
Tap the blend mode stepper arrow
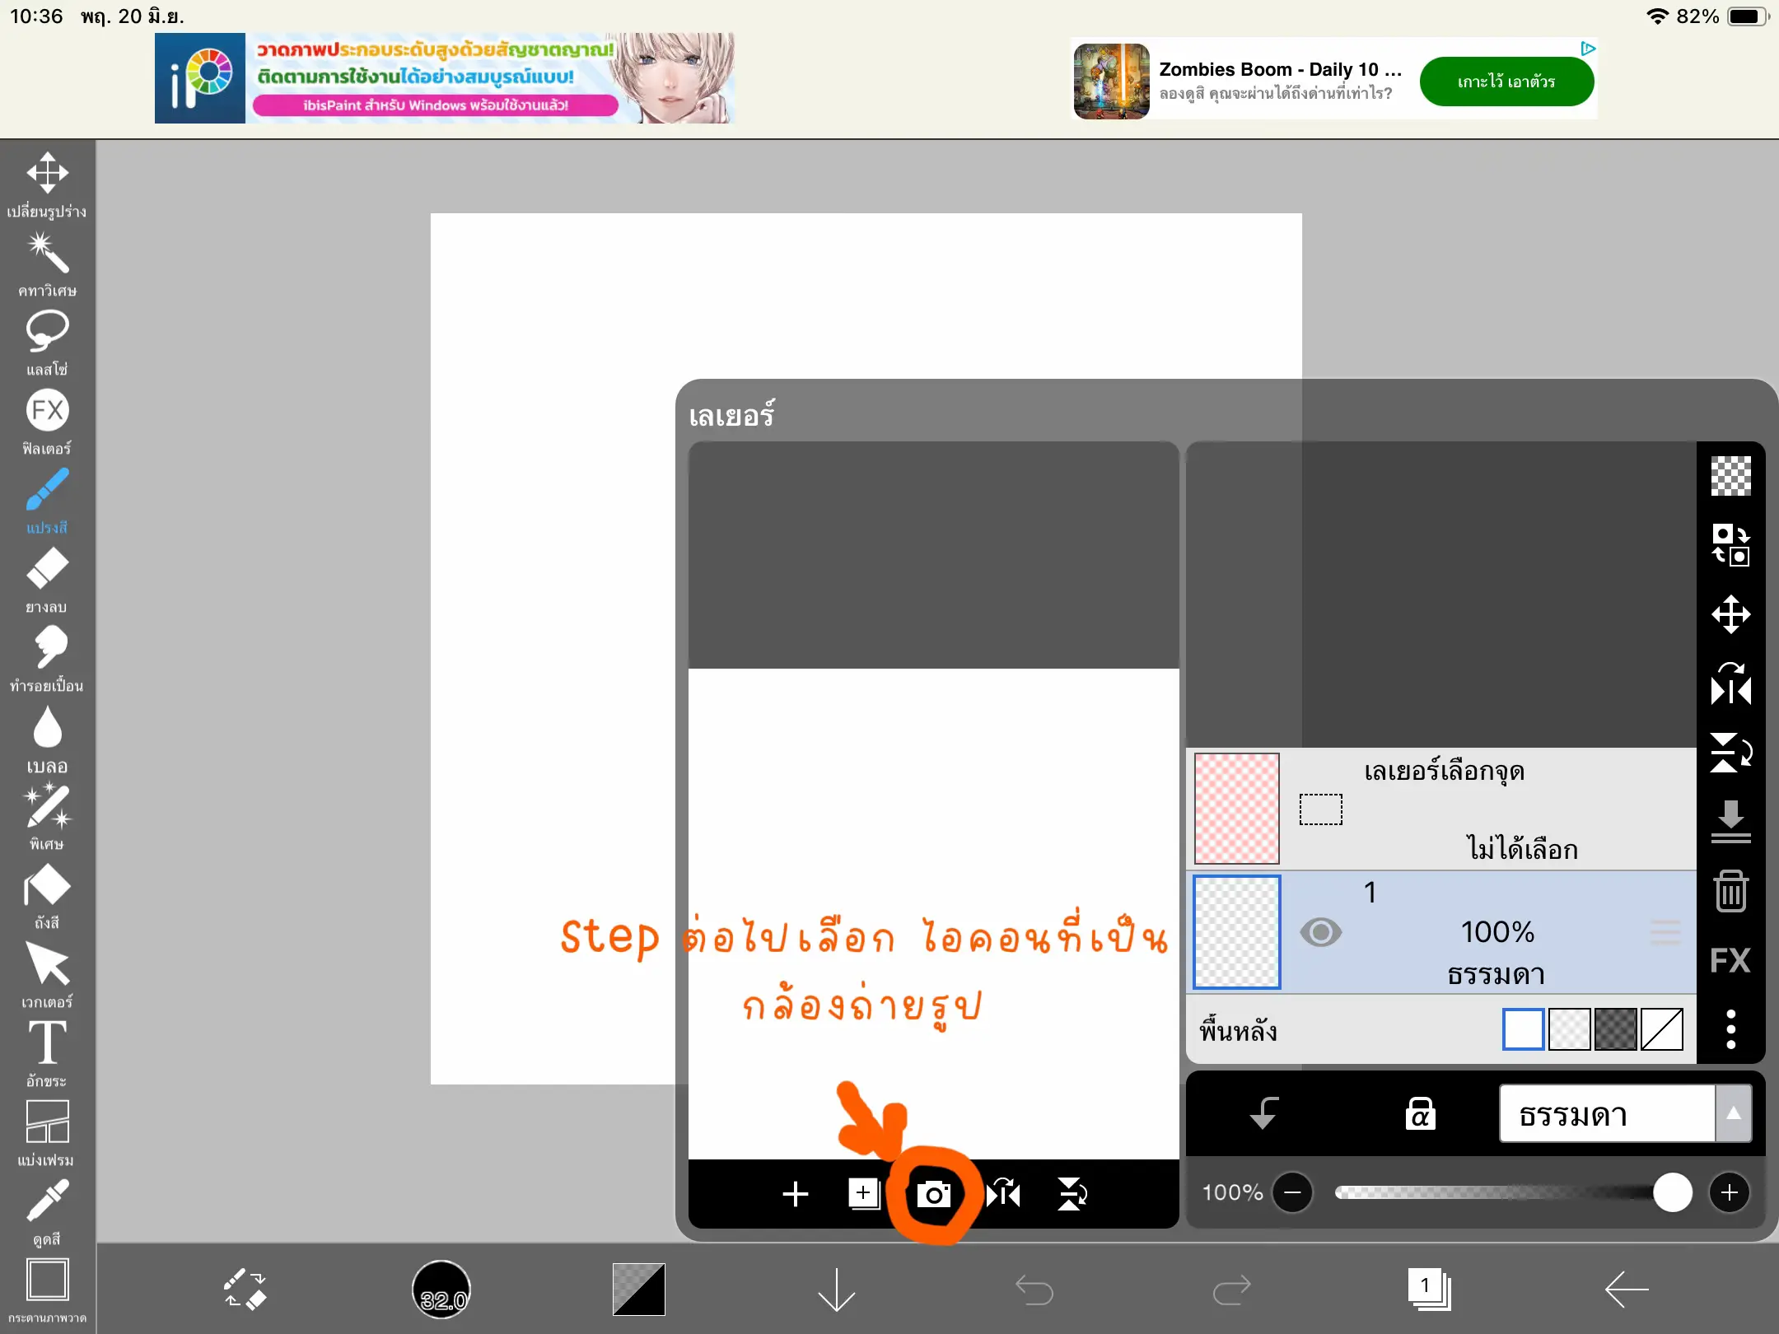(x=1735, y=1113)
